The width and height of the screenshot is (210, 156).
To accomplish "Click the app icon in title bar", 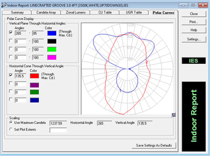I will [x=3, y=5].
